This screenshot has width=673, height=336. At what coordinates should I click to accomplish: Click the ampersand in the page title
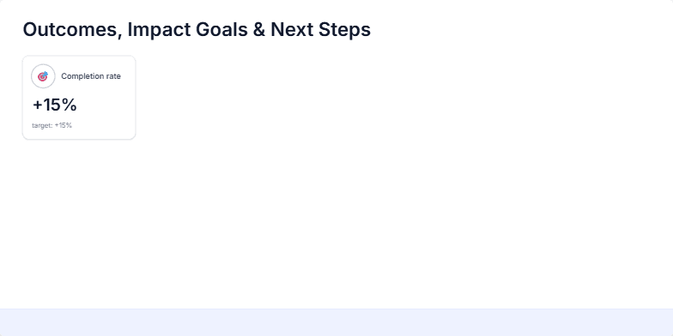(x=259, y=29)
